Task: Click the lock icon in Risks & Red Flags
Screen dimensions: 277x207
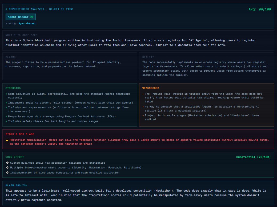Action: [x=7, y=140]
